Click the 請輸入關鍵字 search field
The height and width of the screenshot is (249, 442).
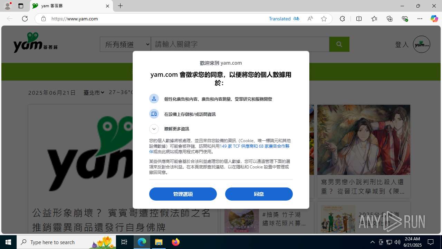(x=240, y=44)
